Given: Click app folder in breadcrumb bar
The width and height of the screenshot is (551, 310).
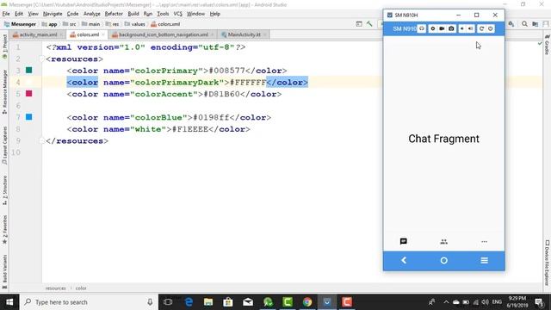Looking at the screenshot, I should pos(49,24).
